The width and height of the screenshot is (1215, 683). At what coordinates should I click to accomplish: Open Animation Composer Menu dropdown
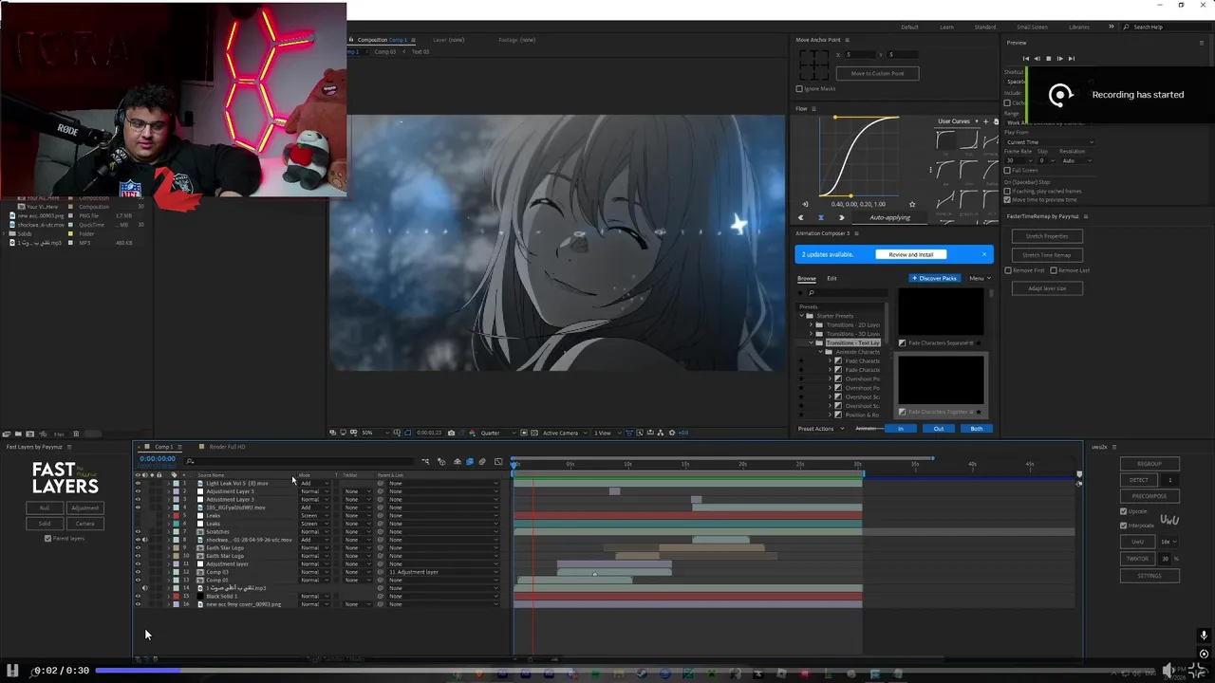(980, 278)
